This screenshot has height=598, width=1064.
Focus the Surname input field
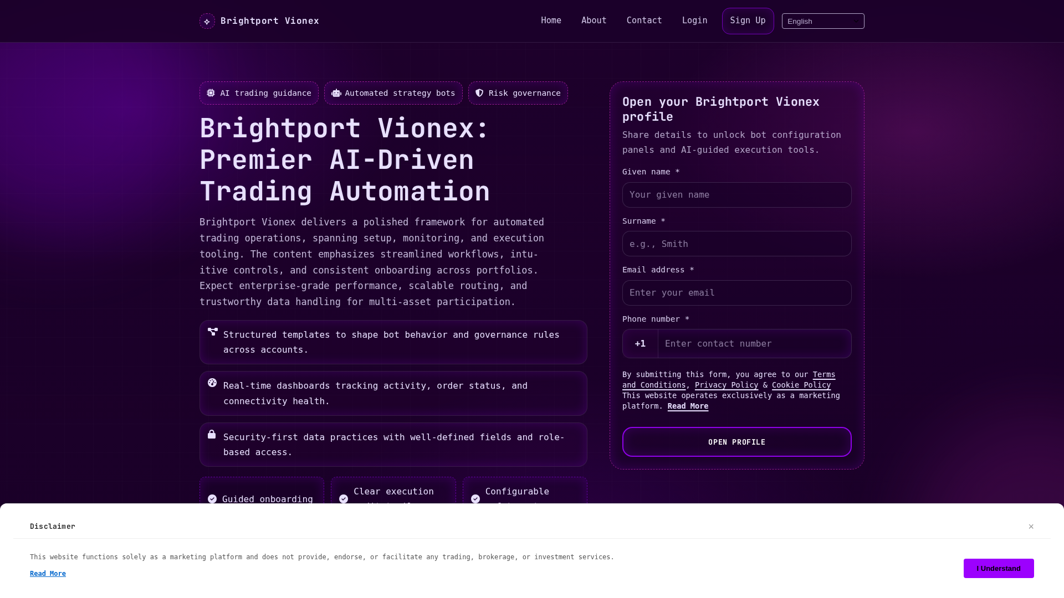pyautogui.click(x=736, y=244)
